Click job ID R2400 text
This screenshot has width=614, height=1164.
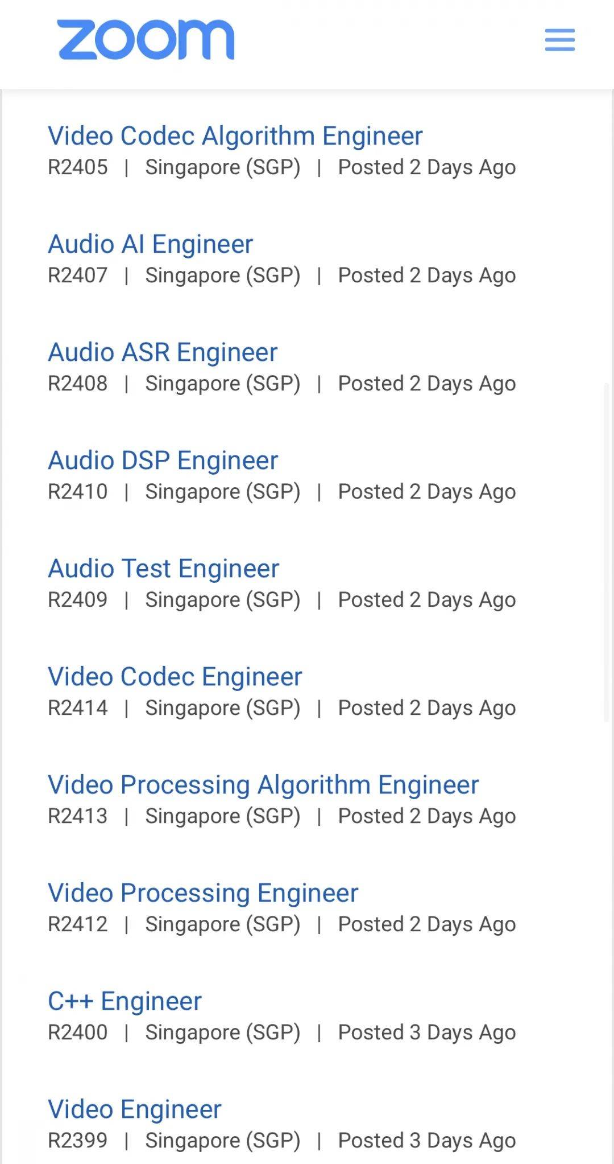(77, 1033)
